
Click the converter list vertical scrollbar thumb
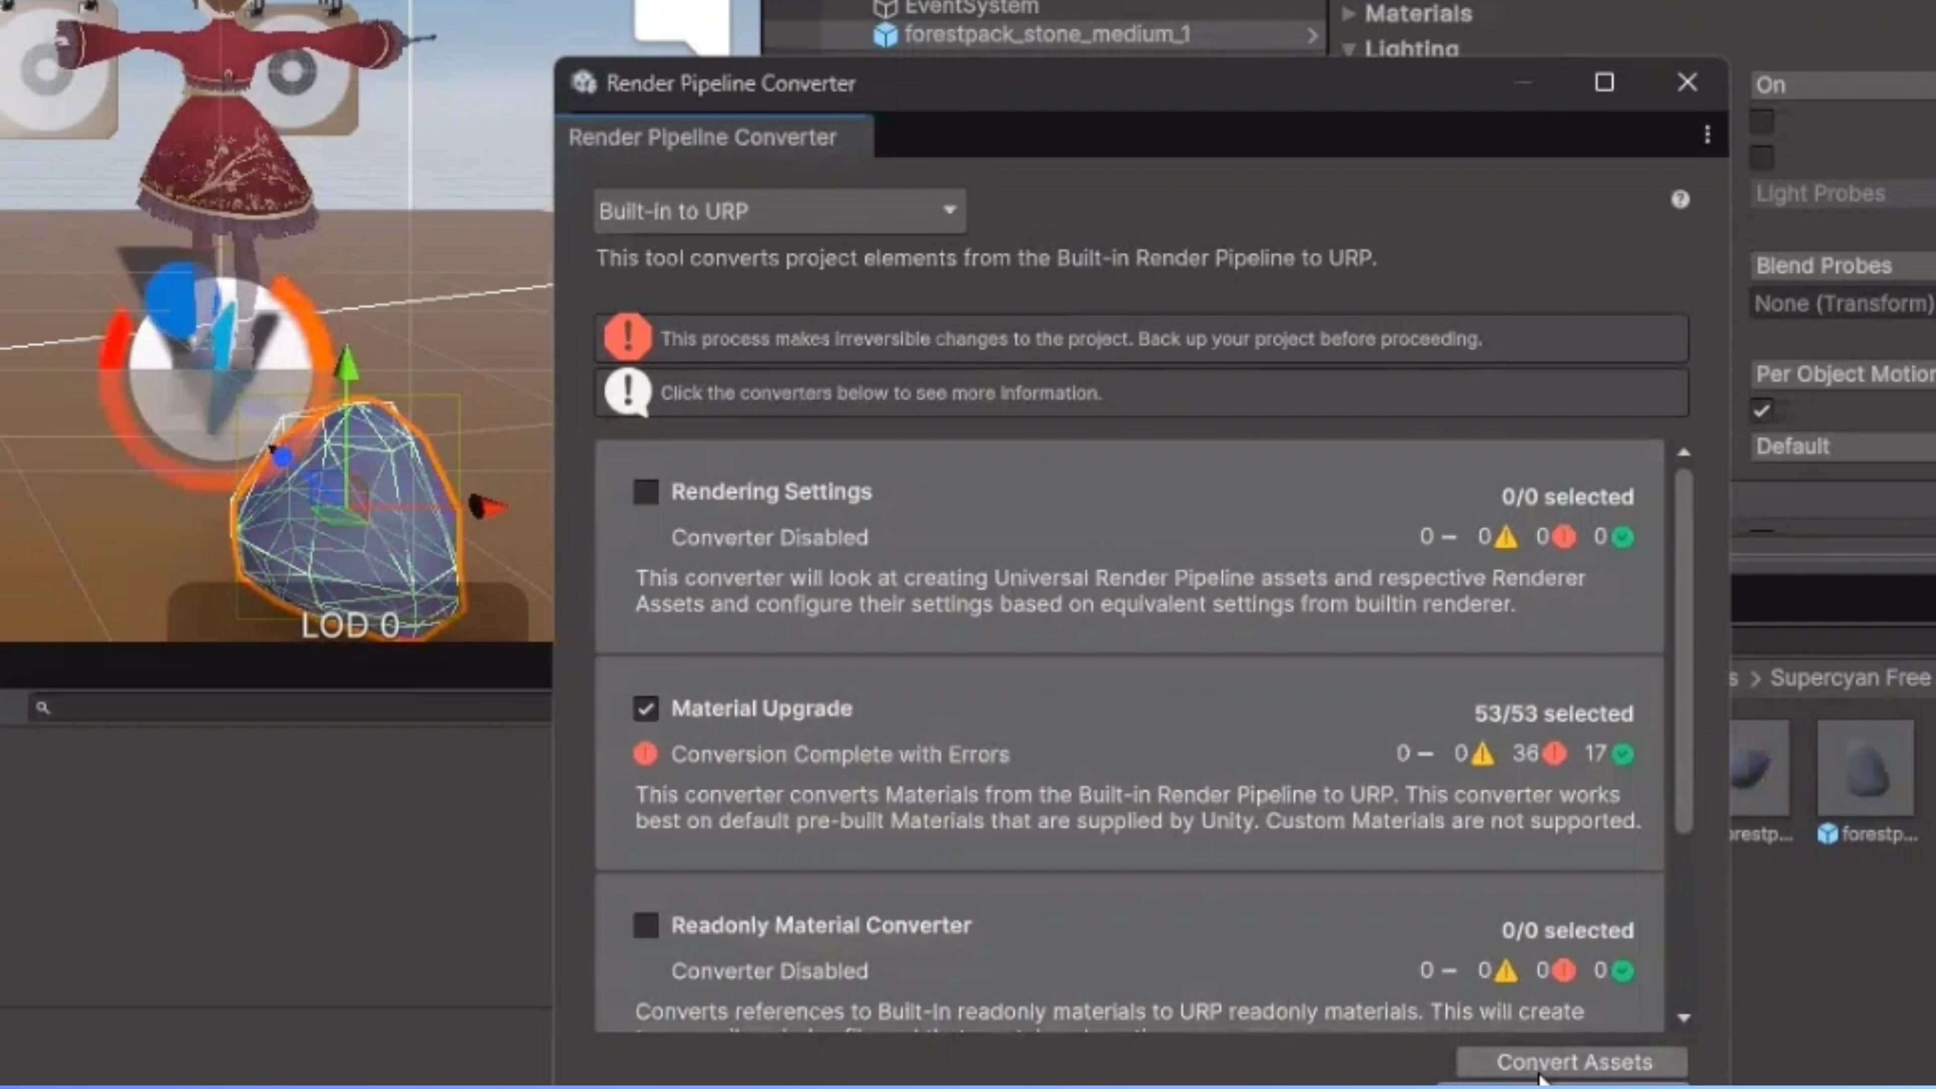1683,651
